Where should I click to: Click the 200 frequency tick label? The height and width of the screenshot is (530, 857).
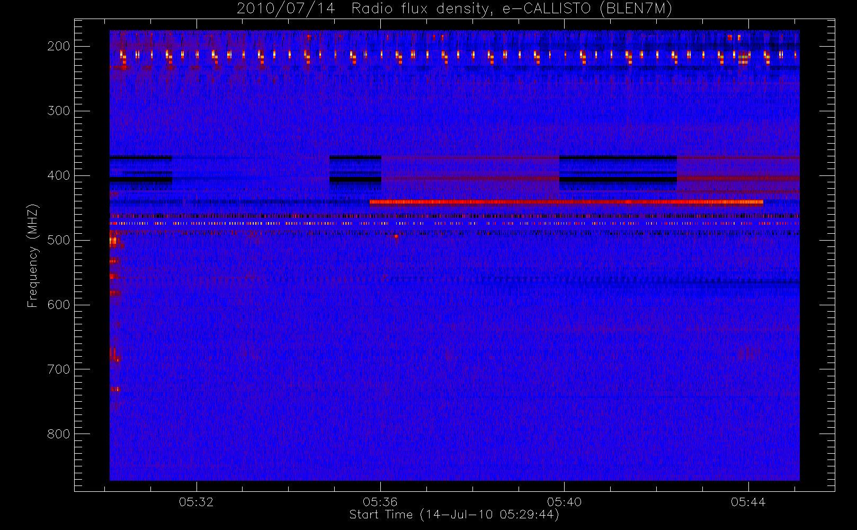pos(59,46)
